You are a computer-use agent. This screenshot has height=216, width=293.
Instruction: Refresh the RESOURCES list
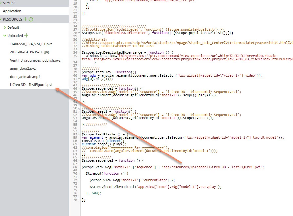click(31, 19)
